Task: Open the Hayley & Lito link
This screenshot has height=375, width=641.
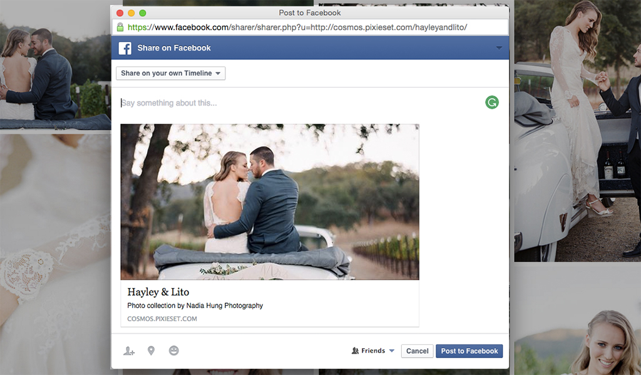Action: pyautogui.click(x=158, y=292)
